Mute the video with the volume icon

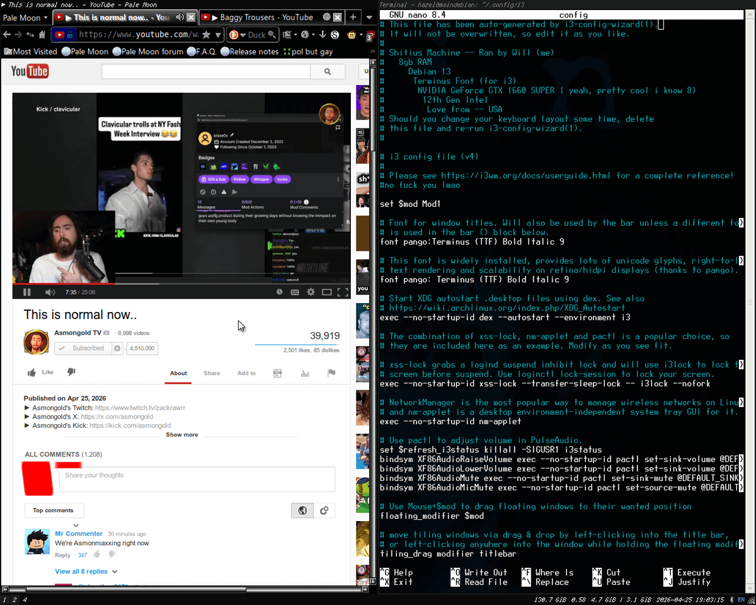(x=50, y=292)
